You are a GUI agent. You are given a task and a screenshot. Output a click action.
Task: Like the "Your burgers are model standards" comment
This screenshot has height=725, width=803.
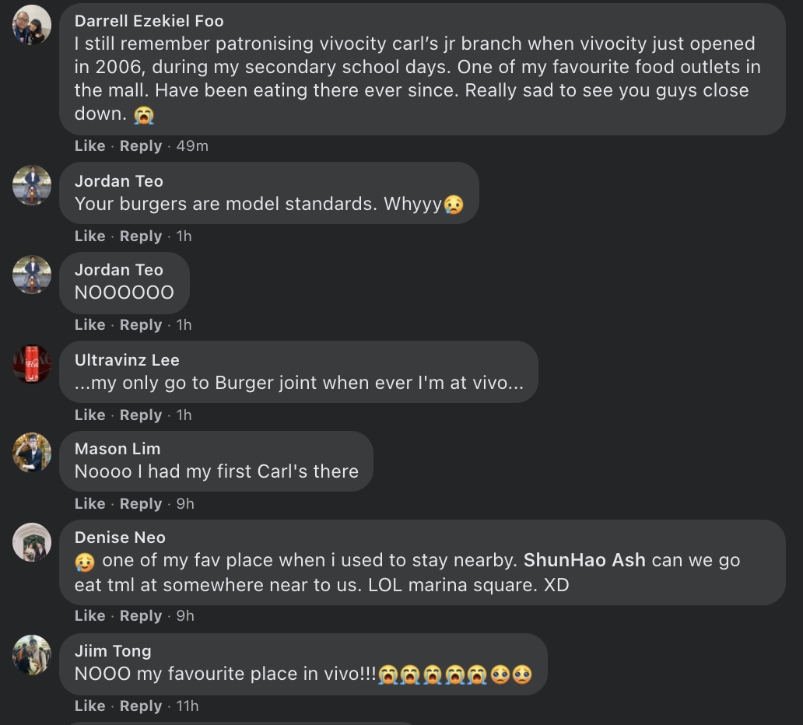(89, 236)
